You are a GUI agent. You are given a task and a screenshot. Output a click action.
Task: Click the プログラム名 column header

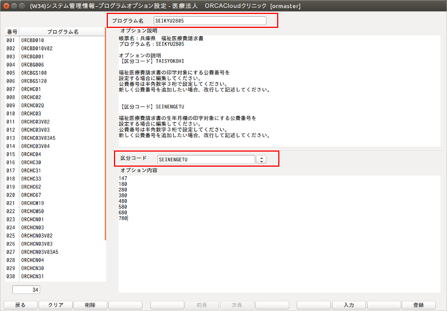[63, 32]
